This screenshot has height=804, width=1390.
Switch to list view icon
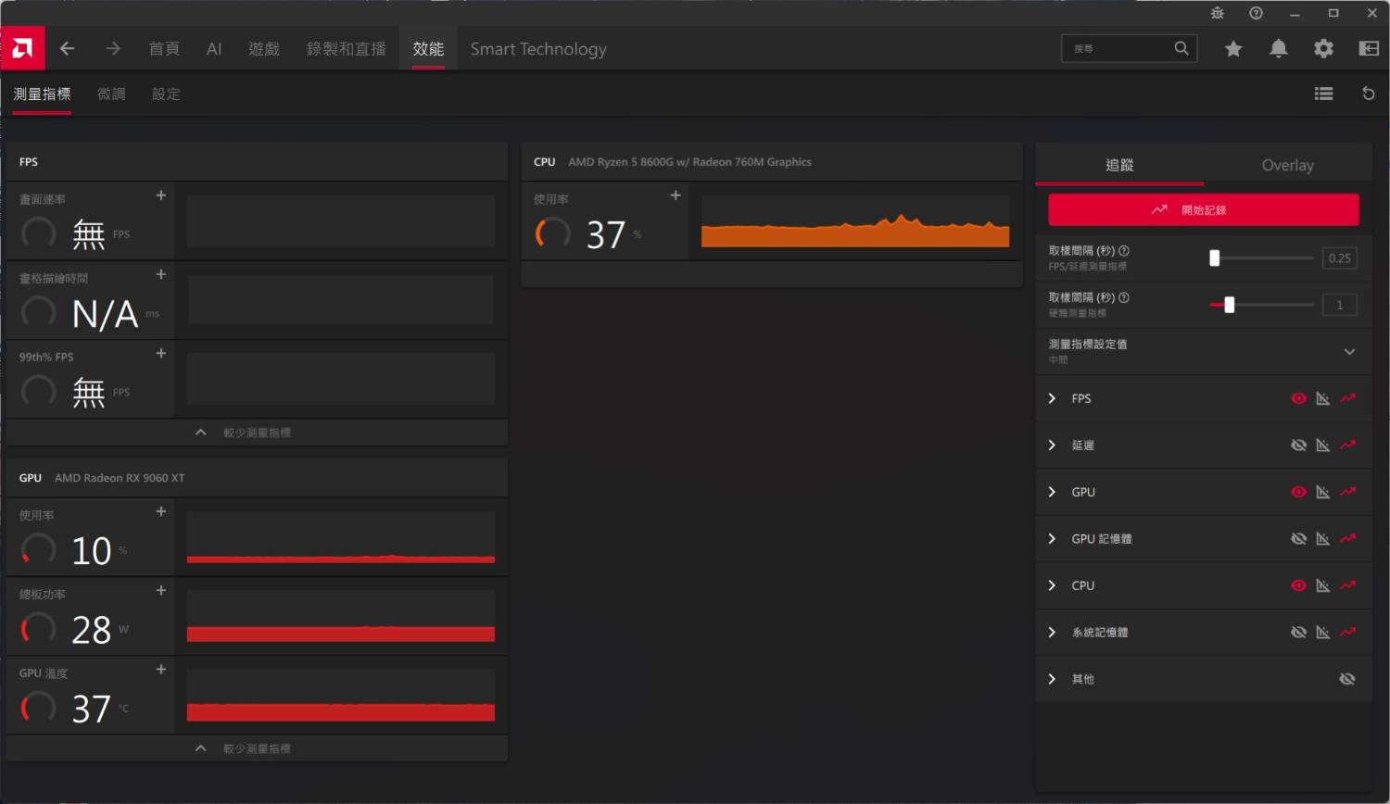(x=1323, y=94)
